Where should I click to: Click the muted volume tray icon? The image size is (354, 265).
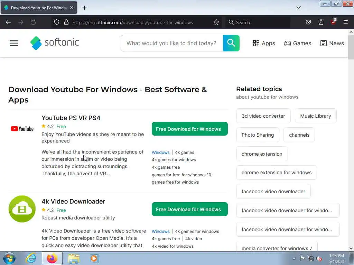(x=319, y=258)
